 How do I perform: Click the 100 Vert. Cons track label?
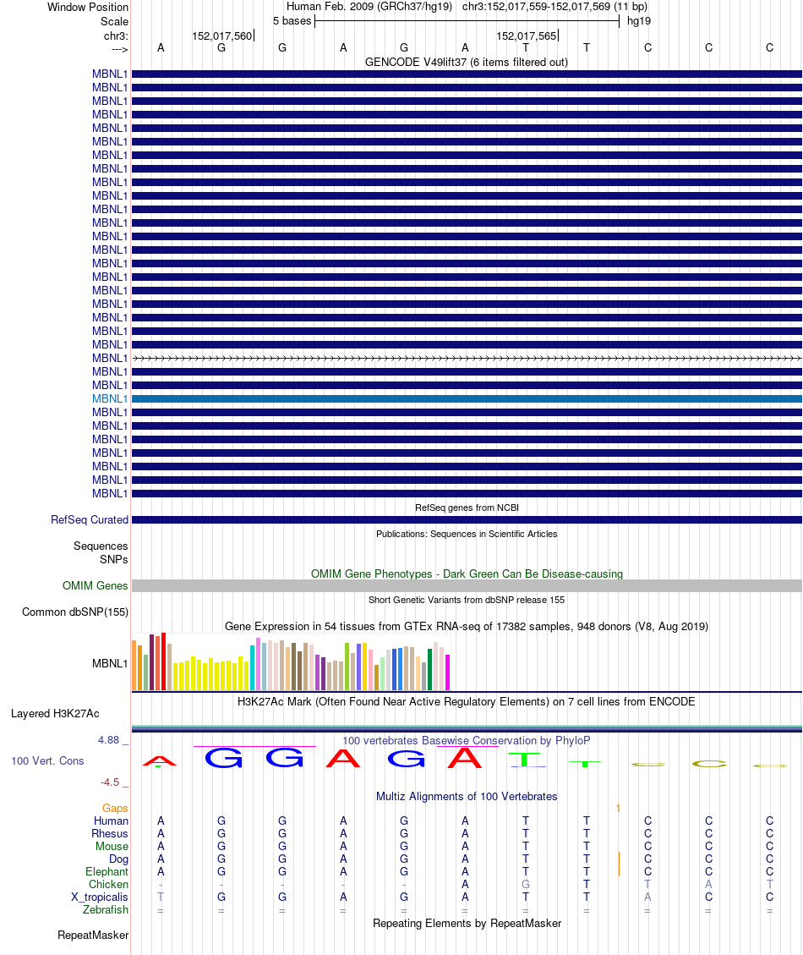47,760
